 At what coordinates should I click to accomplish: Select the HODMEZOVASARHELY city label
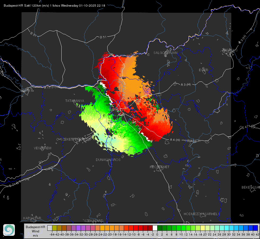click(202, 214)
